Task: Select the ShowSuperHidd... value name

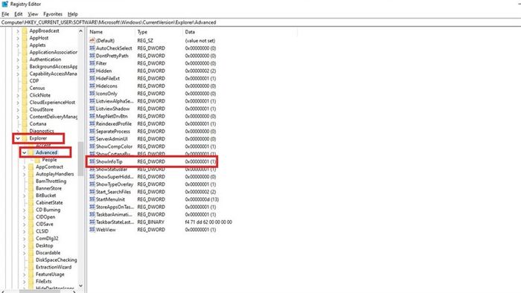Action: click(115, 177)
